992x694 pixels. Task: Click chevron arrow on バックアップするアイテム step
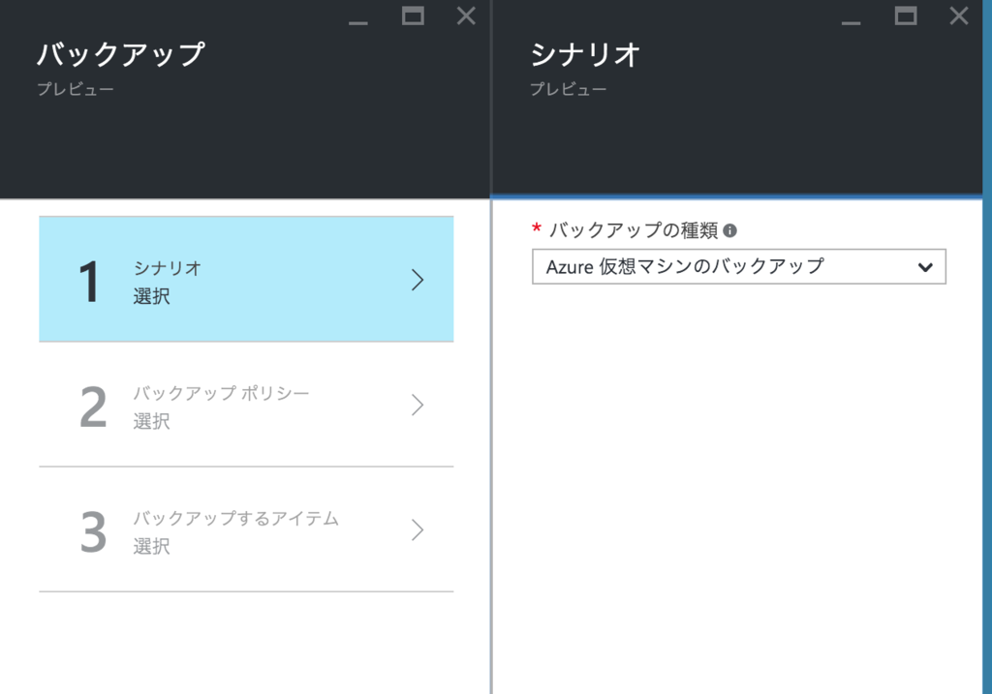[x=417, y=529]
